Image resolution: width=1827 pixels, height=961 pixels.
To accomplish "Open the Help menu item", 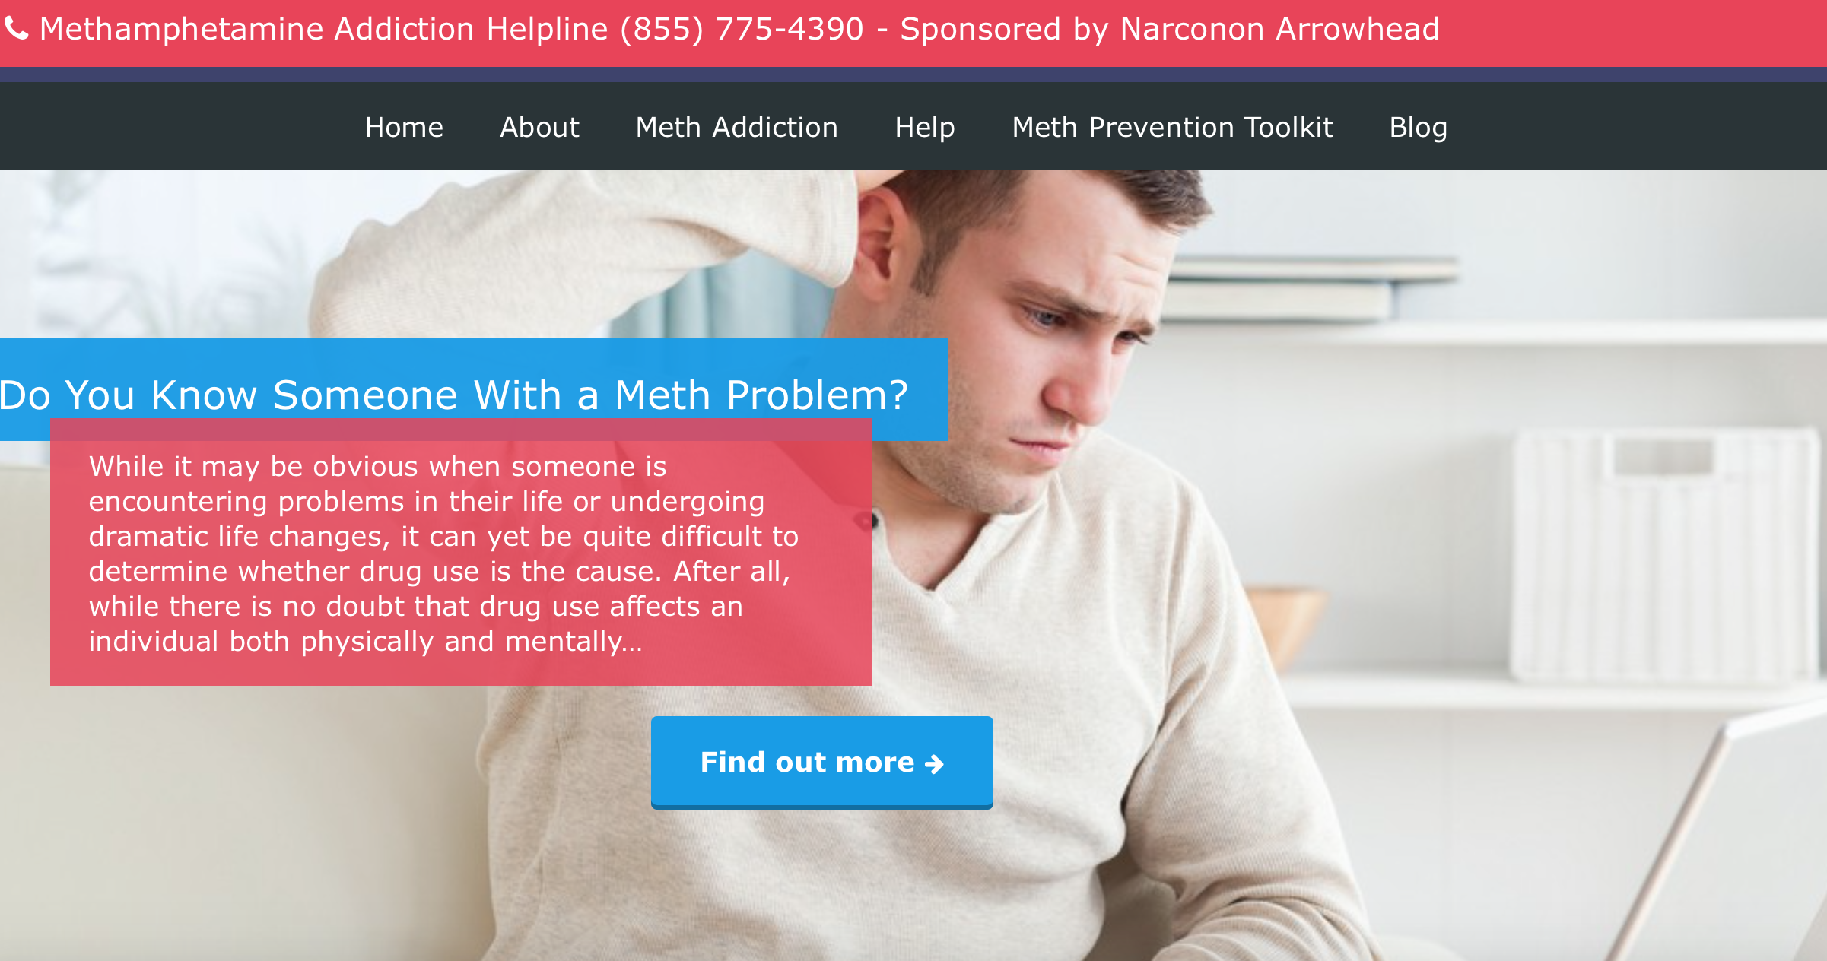I will [925, 127].
